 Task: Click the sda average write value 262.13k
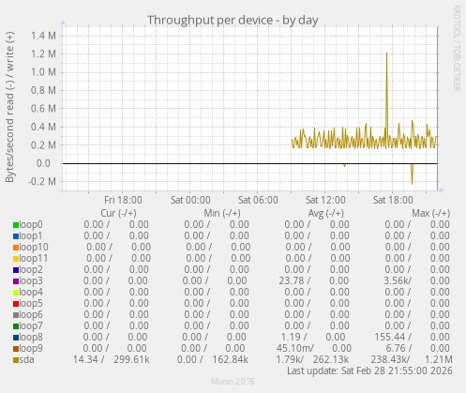pos(331,359)
